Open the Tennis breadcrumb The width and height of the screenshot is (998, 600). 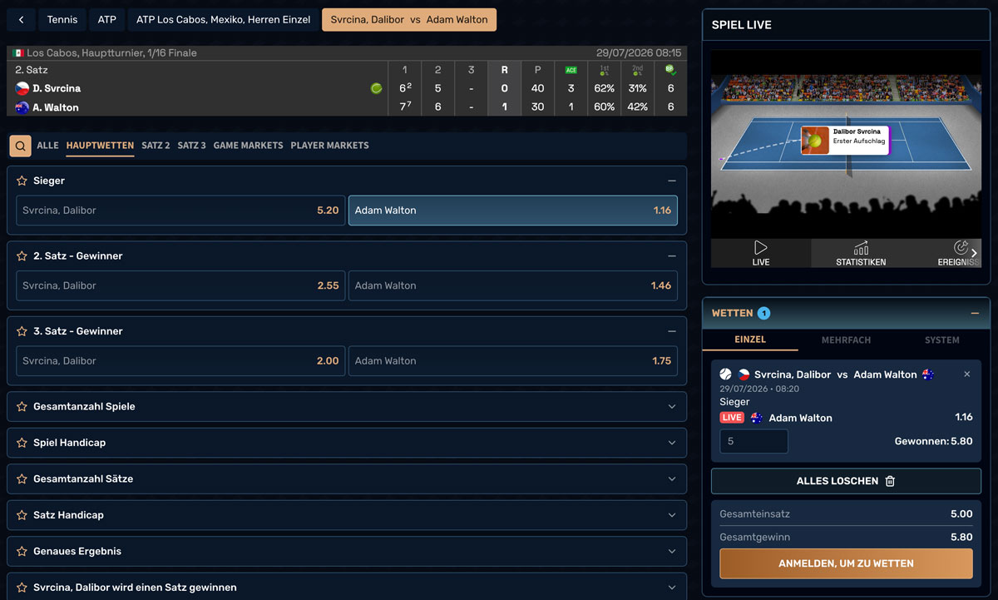coord(62,19)
